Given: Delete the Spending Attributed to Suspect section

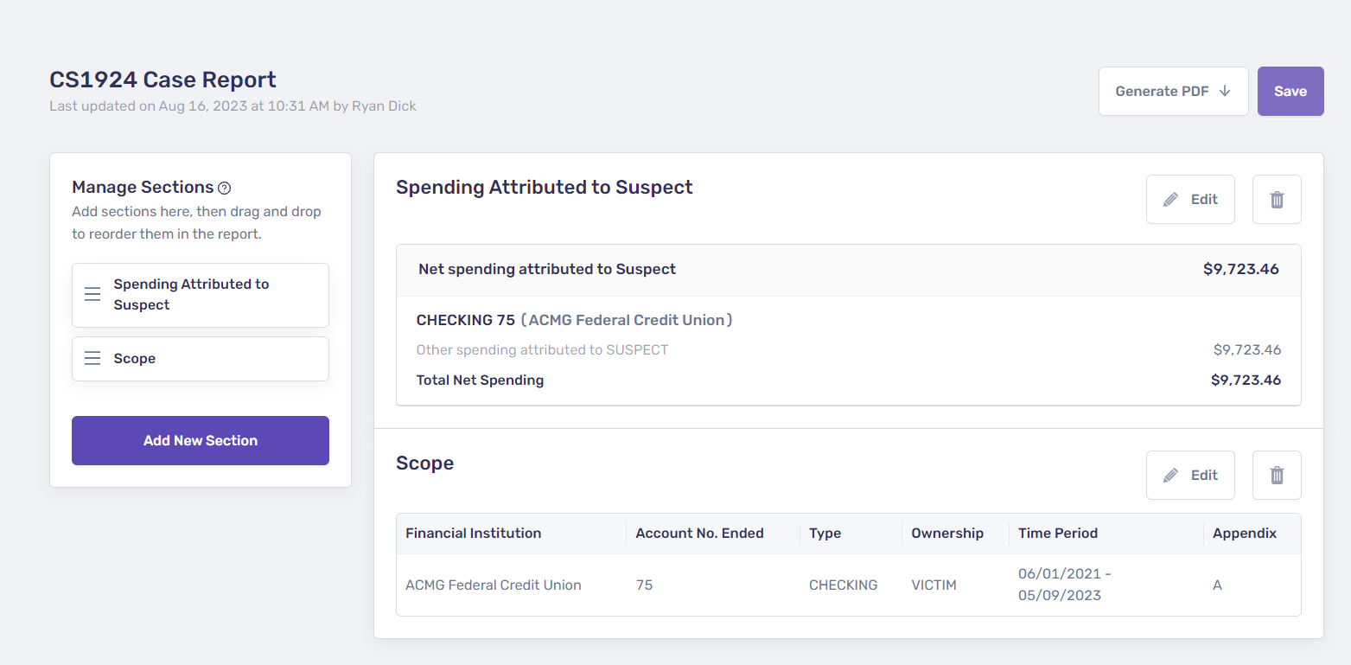Looking at the screenshot, I should (x=1276, y=200).
